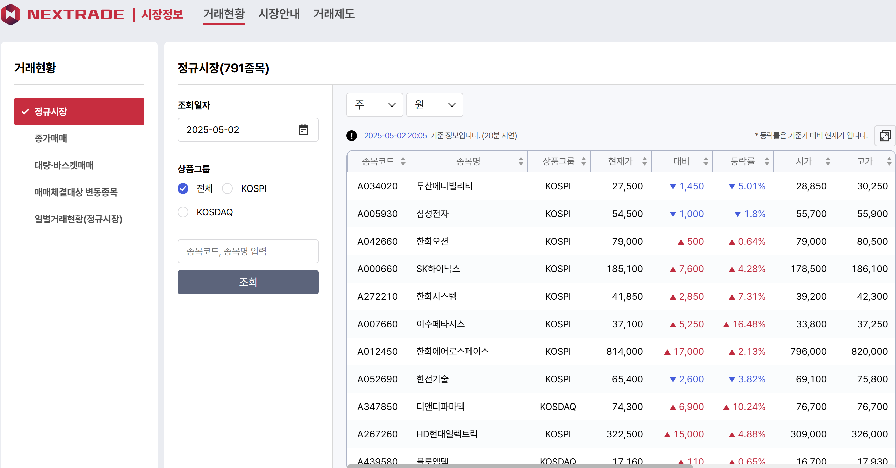Click the 두산에너빌리티 stock name

pyautogui.click(x=444, y=186)
